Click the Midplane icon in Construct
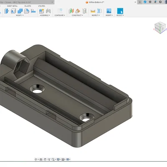The height and width of the screenshot is (167, 167). pyautogui.click(x=84, y=11)
